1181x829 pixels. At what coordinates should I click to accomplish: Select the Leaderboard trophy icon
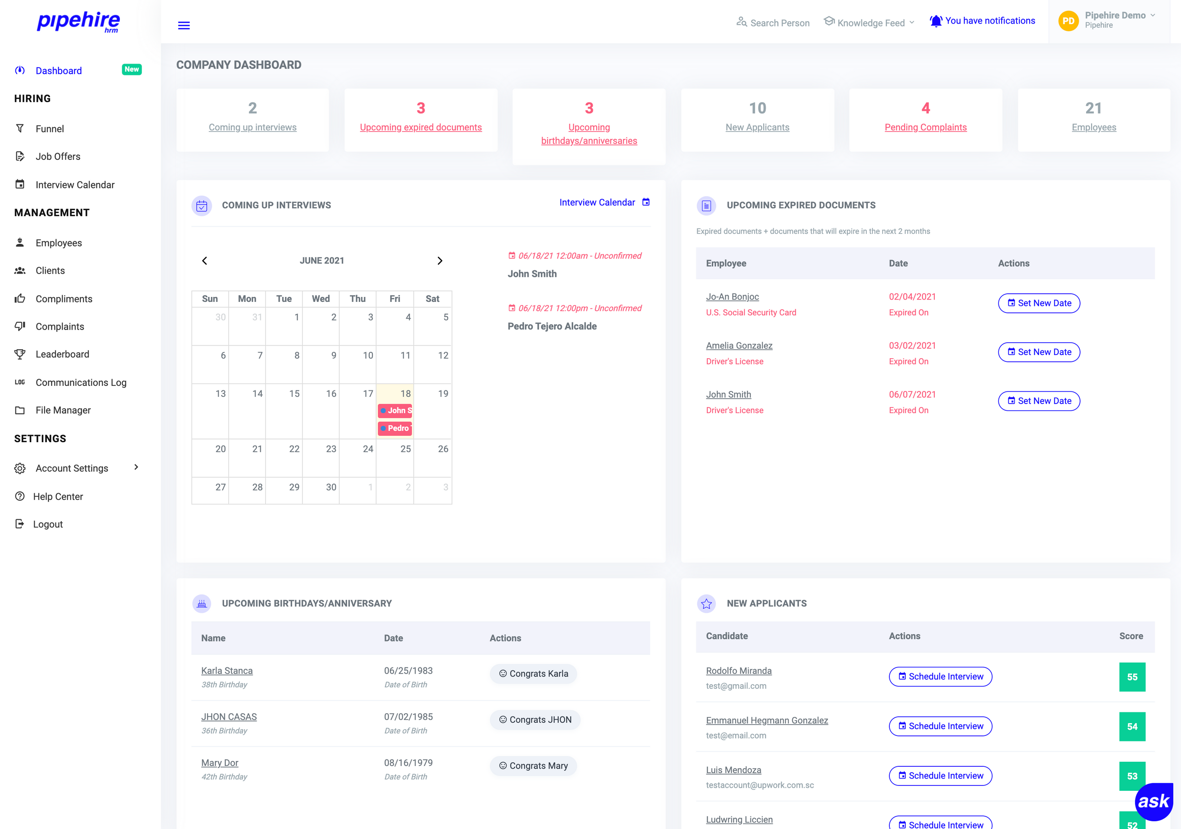(20, 354)
